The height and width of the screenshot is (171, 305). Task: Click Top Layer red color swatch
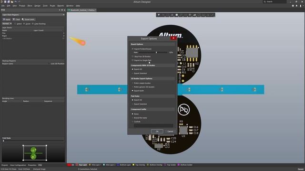(x=77, y=165)
